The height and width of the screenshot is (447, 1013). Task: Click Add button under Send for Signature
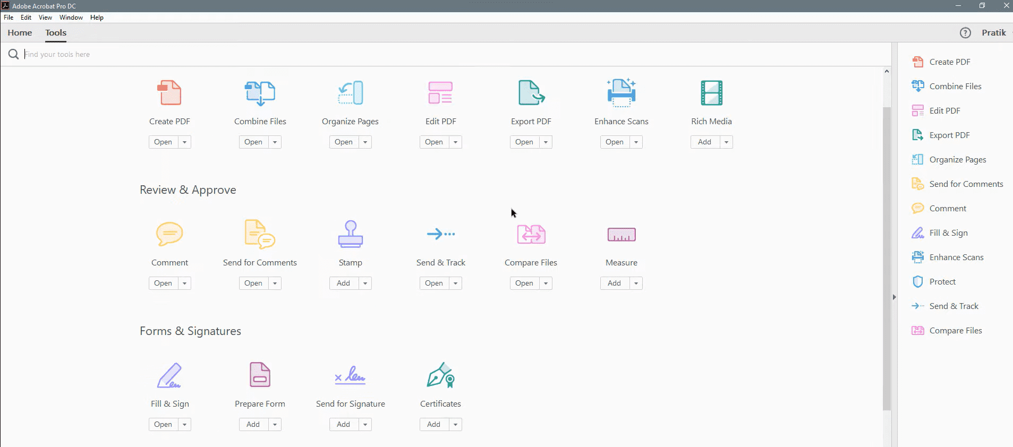pyautogui.click(x=344, y=424)
